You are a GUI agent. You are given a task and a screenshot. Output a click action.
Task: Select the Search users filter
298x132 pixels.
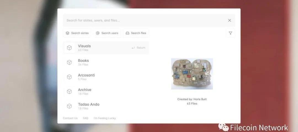click(x=107, y=33)
